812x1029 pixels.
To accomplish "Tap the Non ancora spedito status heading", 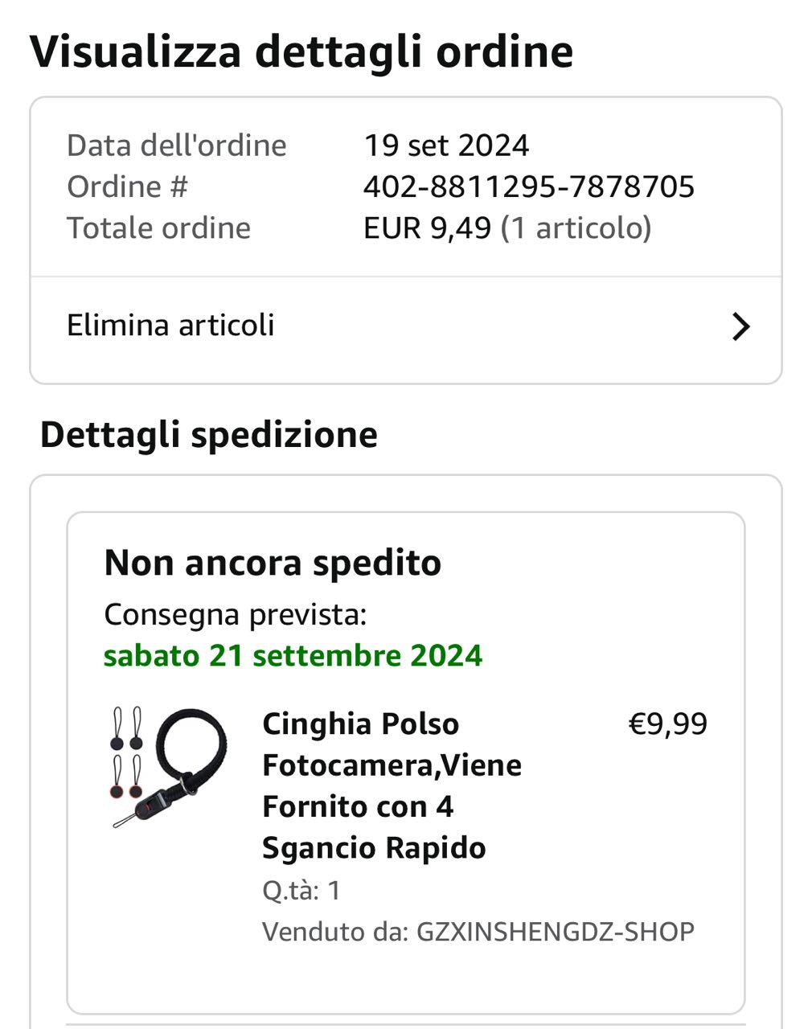I will [273, 562].
